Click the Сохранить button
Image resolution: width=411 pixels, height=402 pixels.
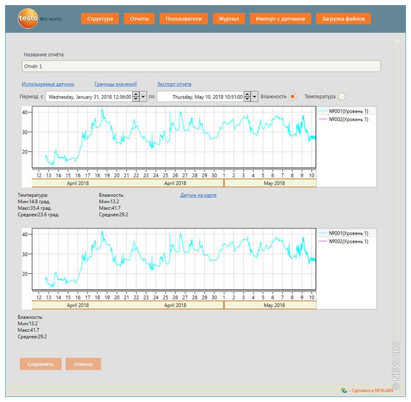(x=40, y=364)
